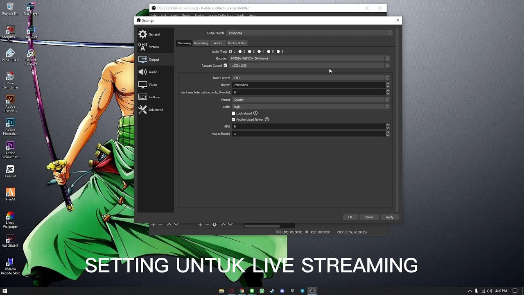Open the Video settings section
This screenshot has width=524, height=295.
click(x=156, y=84)
